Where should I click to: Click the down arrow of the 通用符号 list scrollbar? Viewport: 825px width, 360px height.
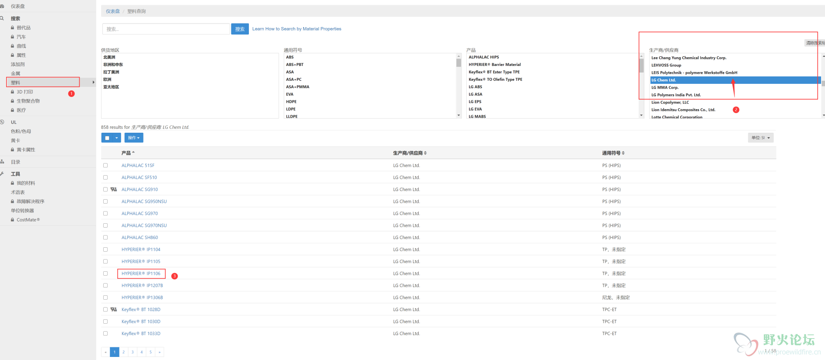(x=458, y=115)
